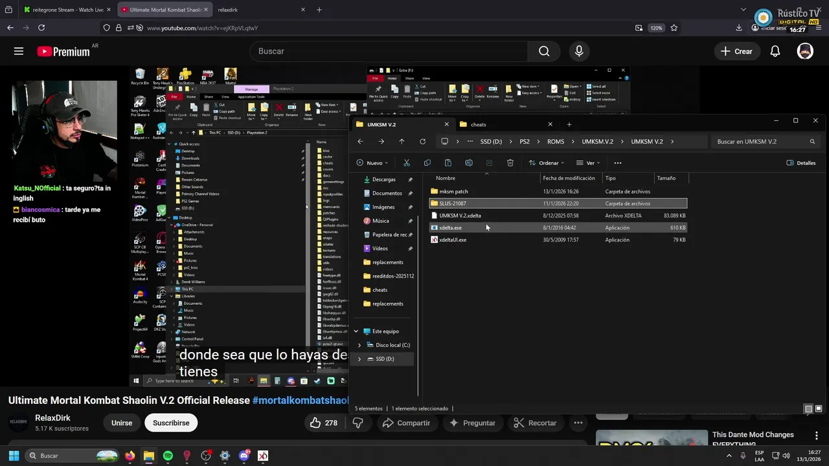Open Descargas in the navigation pane

click(384, 179)
